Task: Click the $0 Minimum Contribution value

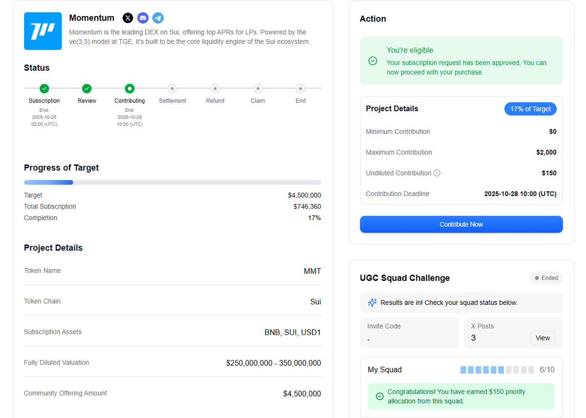Action: tap(552, 132)
